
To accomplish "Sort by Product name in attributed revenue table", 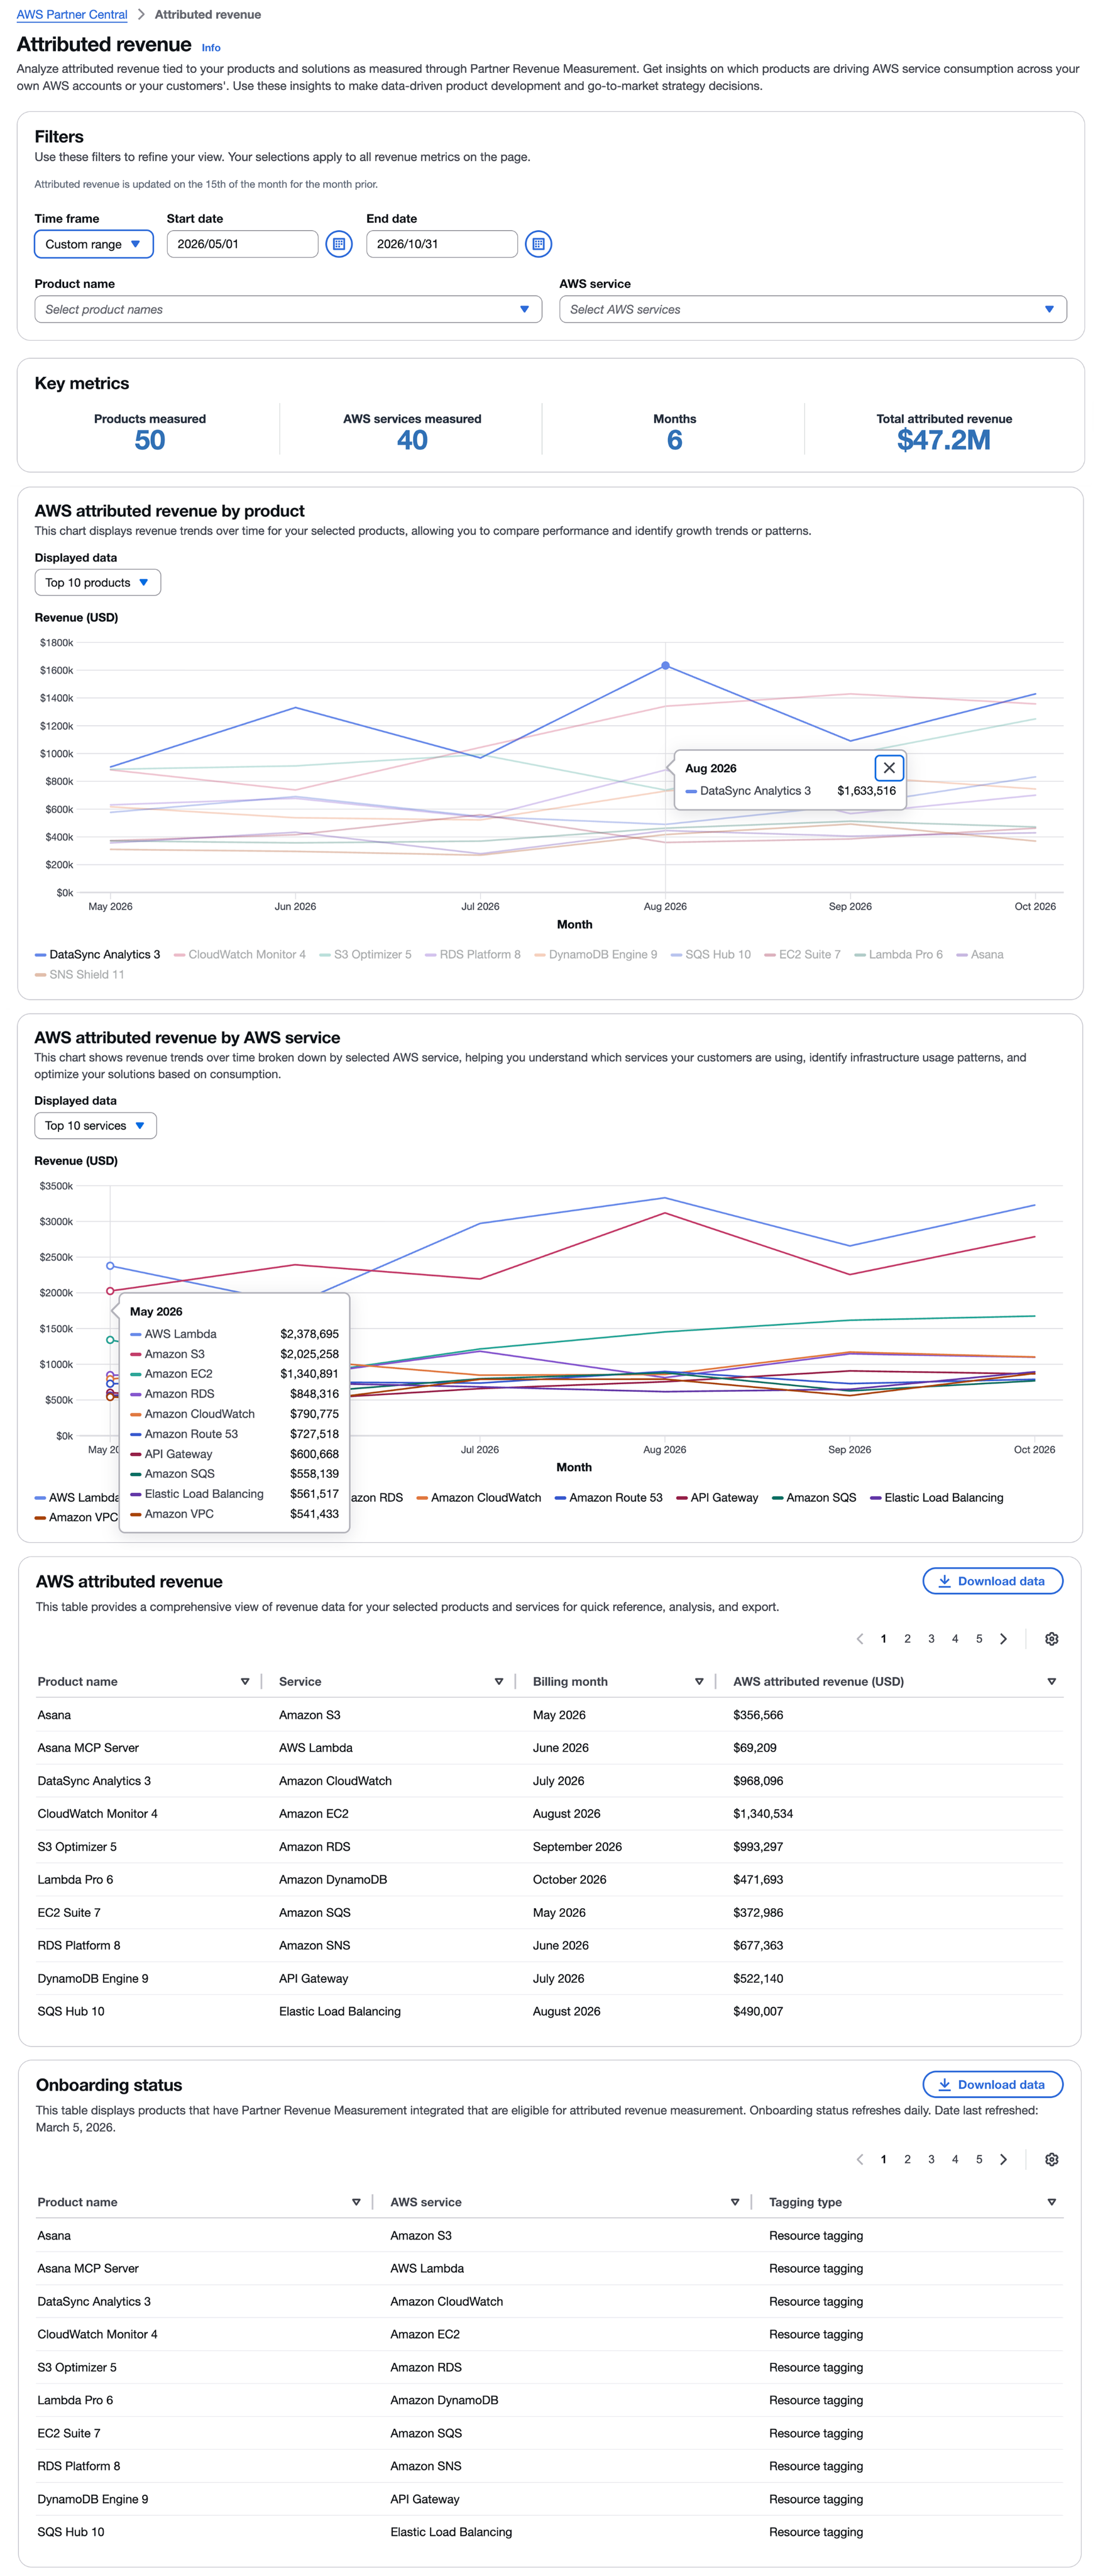I will [x=244, y=1682].
